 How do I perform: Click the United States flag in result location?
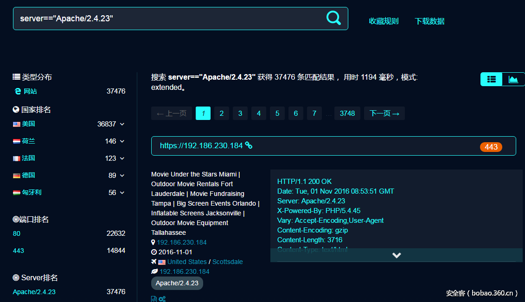162,262
